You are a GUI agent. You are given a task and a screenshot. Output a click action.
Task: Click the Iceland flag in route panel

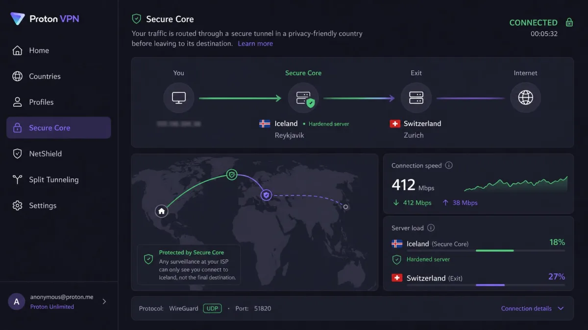click(265, 124)
